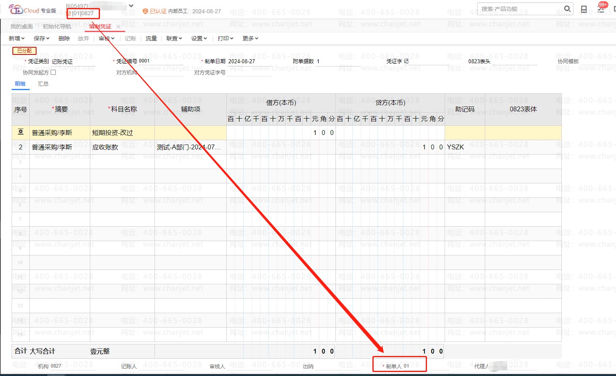Click the icon left of the notifications badge
616x376 pixels.
point(584,9)
